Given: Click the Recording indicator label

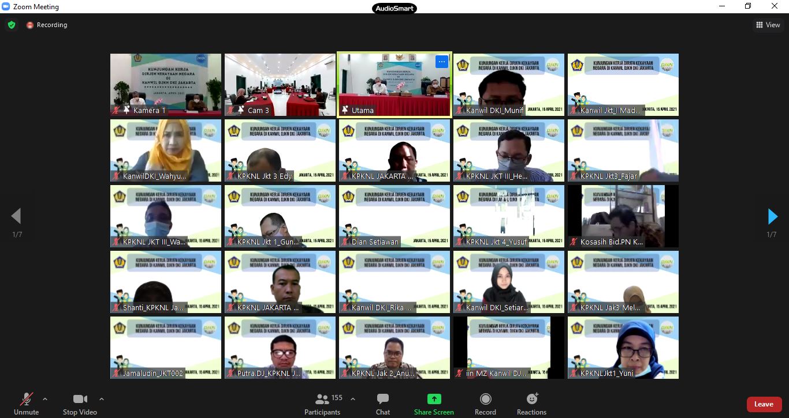Looking at the screenshot, I should (x=51, y=25).
